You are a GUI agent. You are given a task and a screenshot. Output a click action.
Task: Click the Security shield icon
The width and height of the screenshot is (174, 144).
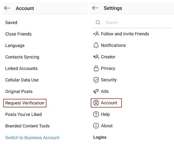pos(96,80)
